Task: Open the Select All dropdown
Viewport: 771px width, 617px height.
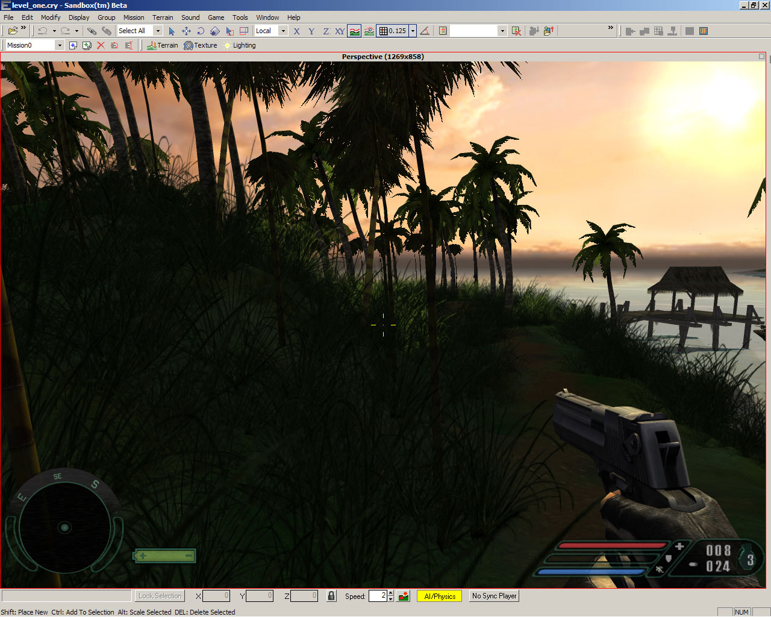Action: [x=158, y=31]
